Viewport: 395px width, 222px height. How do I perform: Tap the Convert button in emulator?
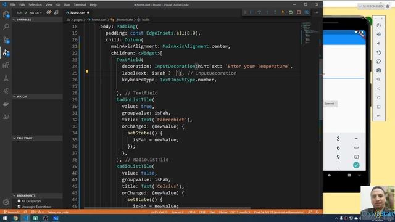point(330,104)
